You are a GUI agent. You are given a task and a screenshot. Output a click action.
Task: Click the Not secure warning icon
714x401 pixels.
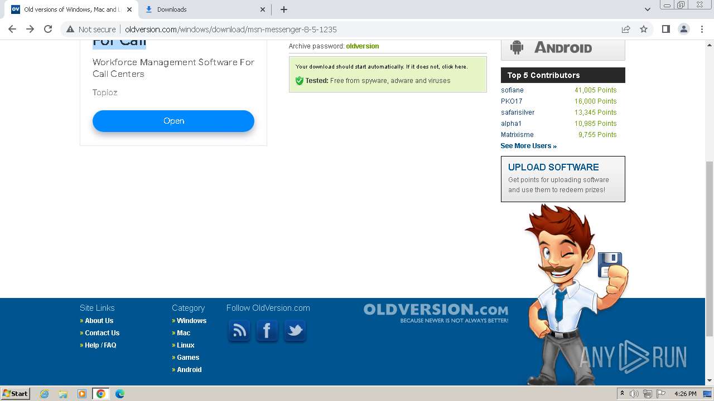[70, 29]
